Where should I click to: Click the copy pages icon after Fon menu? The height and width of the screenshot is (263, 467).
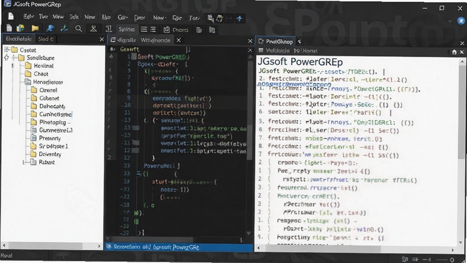pyautogui.click(x=211, y=19)
